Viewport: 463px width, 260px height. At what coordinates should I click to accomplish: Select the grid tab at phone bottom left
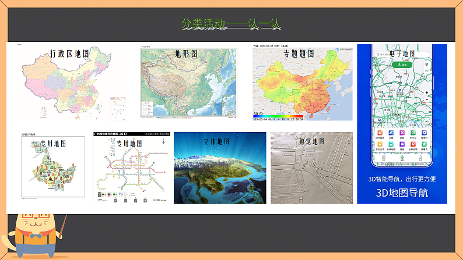click(x=384, y=158)
